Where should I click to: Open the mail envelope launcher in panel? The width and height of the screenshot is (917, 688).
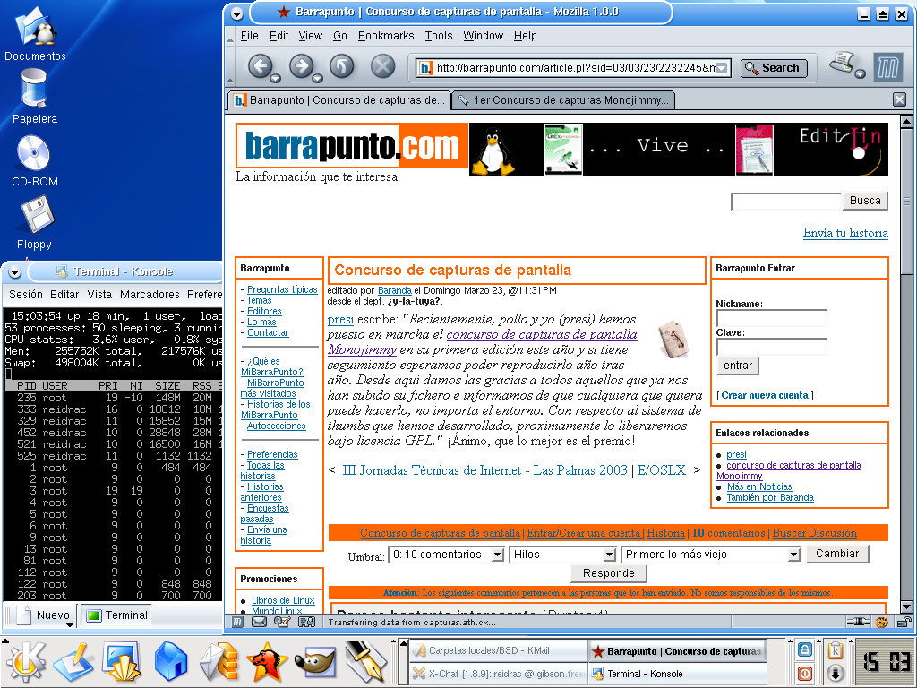tap(219, 662)
